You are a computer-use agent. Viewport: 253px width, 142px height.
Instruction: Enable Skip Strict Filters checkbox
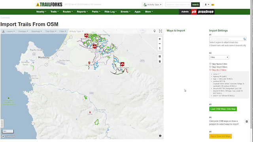tap(210, 67)
